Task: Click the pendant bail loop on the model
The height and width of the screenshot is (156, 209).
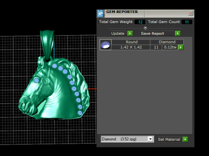Action: 47,44
